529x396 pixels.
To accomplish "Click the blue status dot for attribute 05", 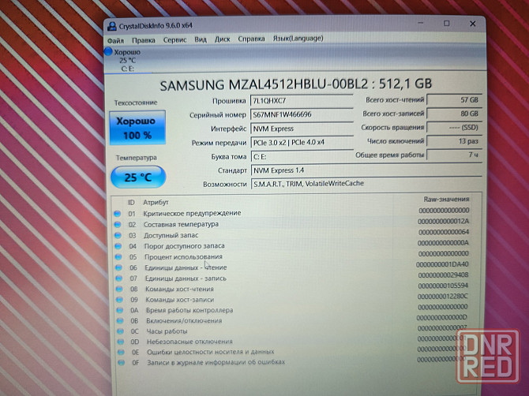I will (118, 257).
